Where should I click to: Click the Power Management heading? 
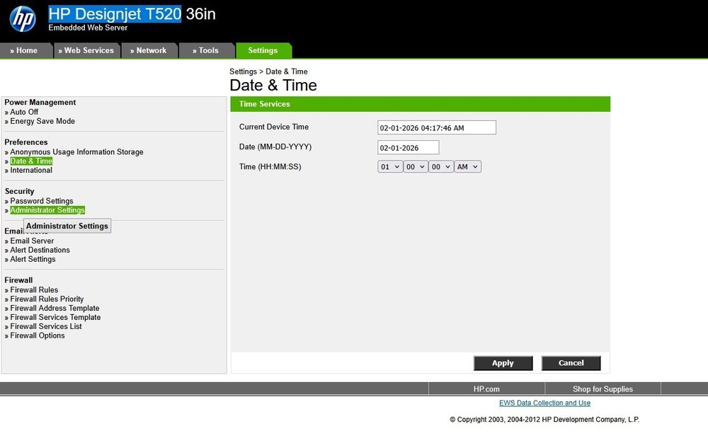[40, 103]
